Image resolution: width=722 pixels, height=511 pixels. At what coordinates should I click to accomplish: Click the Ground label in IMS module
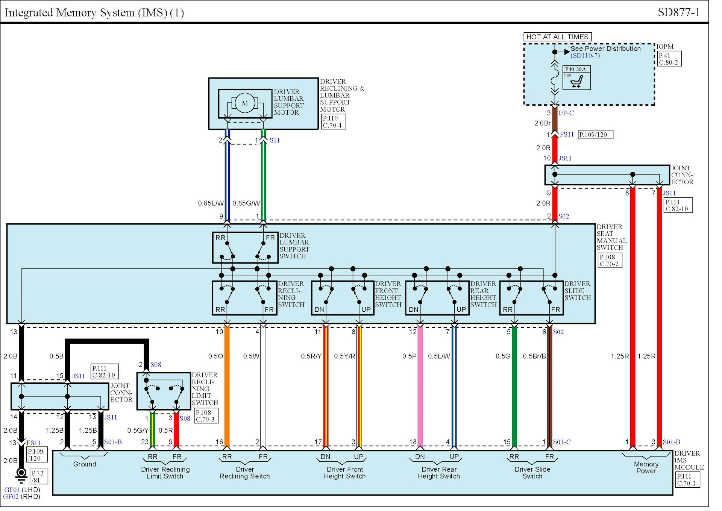[85, 464]
